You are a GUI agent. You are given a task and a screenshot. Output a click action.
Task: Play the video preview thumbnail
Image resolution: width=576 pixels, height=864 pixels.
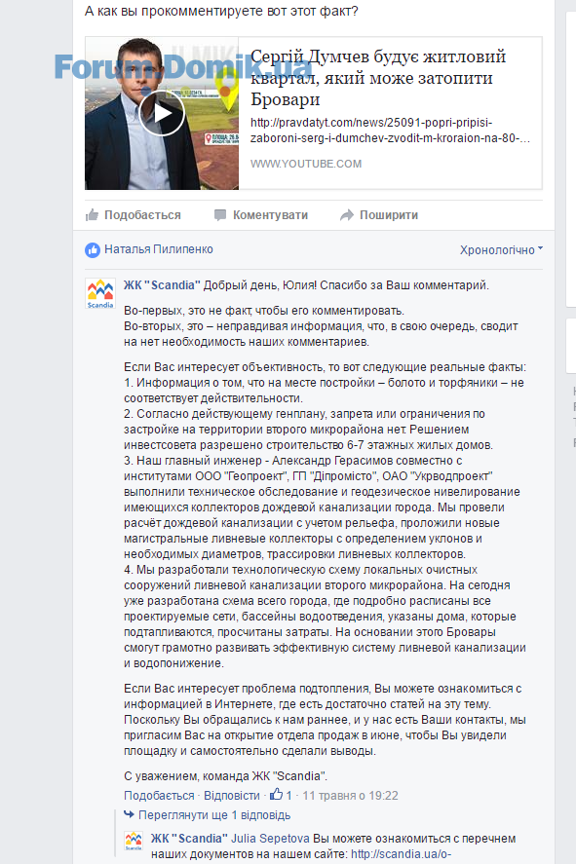click(162, 114)
